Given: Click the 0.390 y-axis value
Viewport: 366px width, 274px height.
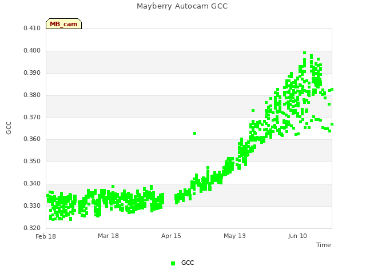Looking at the screenshot, I should click(32, 73).
